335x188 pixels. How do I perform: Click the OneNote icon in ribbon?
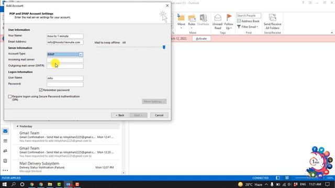click(203, 18)
